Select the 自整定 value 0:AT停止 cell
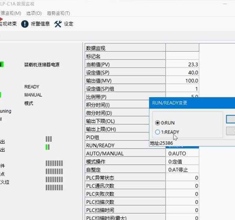Viewport: 235px width, 220px height. click(183, 170)
